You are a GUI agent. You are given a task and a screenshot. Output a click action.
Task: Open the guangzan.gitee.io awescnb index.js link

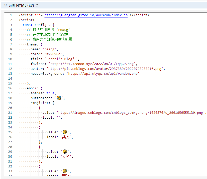point(86,15)
